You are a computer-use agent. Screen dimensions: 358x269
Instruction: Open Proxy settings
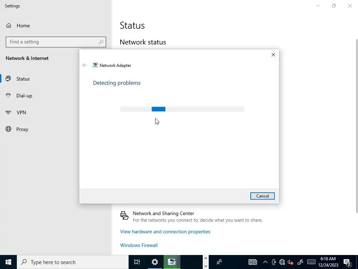pos(22,129)
